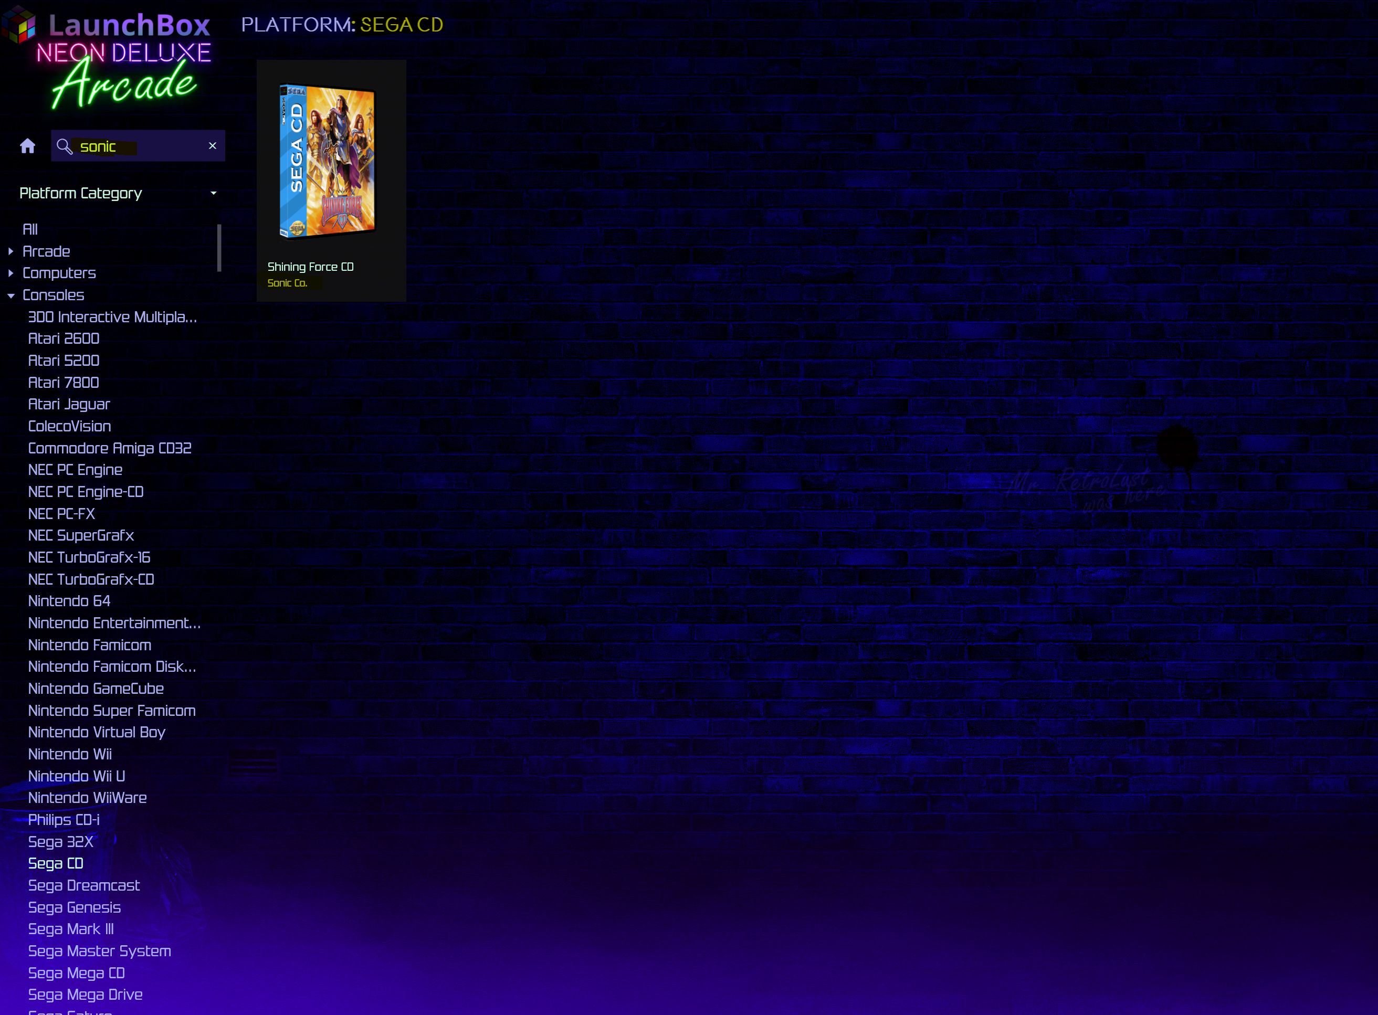Select NEC PC-FX platform
The width and height of the screenshot is (1378, 1015).
[61, 514]
